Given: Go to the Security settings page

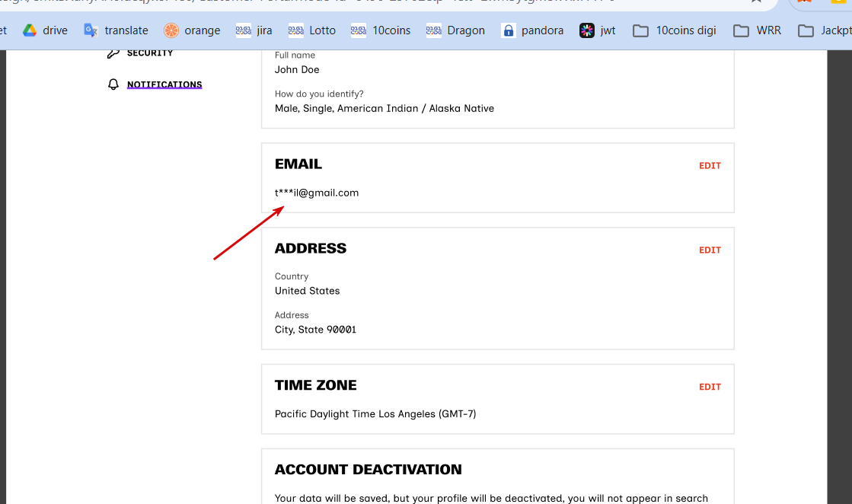Looking at the screenshot, I should click(x=150, y=53).
